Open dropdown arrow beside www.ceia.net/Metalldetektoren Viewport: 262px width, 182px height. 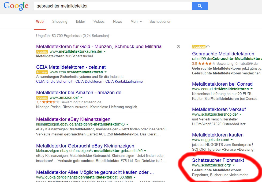(x=106, y=72)
